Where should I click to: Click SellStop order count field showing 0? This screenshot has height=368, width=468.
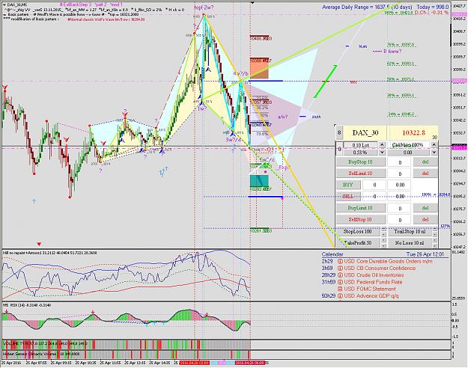pos(400,220)
